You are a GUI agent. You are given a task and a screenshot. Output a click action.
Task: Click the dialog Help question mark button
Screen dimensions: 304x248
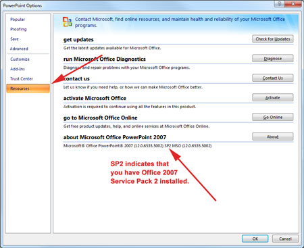279,3
